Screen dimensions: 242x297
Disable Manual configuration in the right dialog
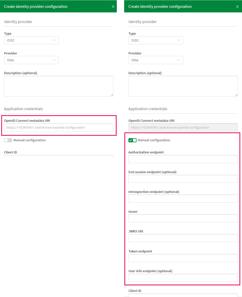click(132, 140)
